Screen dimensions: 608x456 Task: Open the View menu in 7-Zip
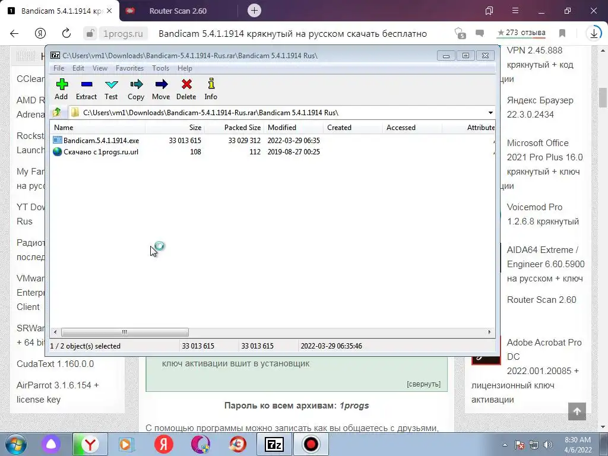click(100, 68)
